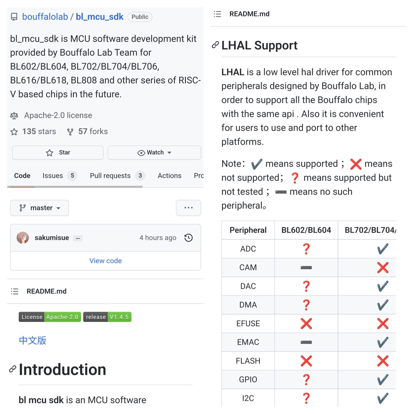Open left README.md table of contents icon

click(x=15, y=291)
